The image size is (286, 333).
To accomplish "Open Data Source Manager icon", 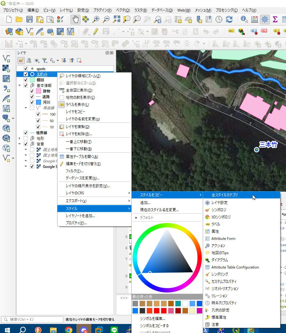I will point(9,32).
